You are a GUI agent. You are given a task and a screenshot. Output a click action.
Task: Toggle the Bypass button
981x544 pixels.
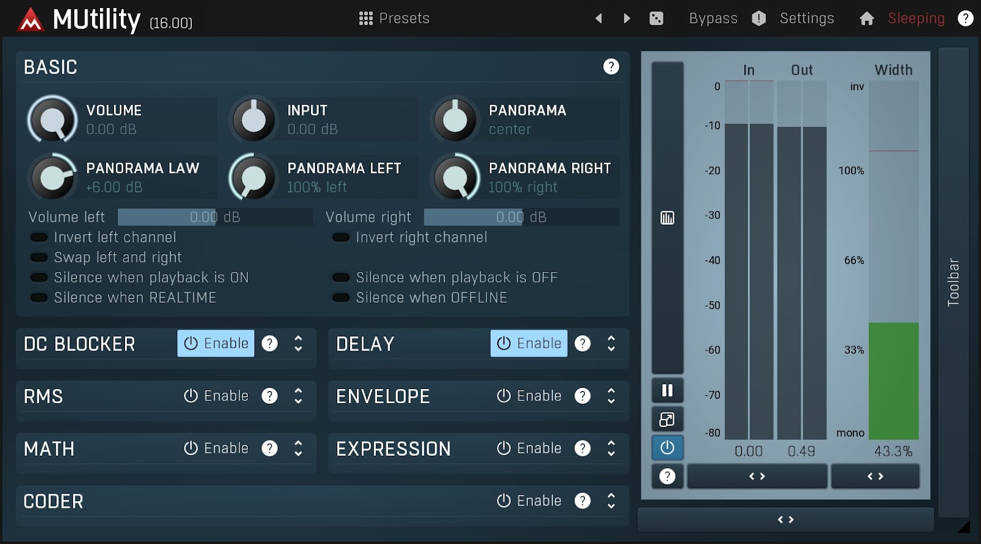click(713, 18)
